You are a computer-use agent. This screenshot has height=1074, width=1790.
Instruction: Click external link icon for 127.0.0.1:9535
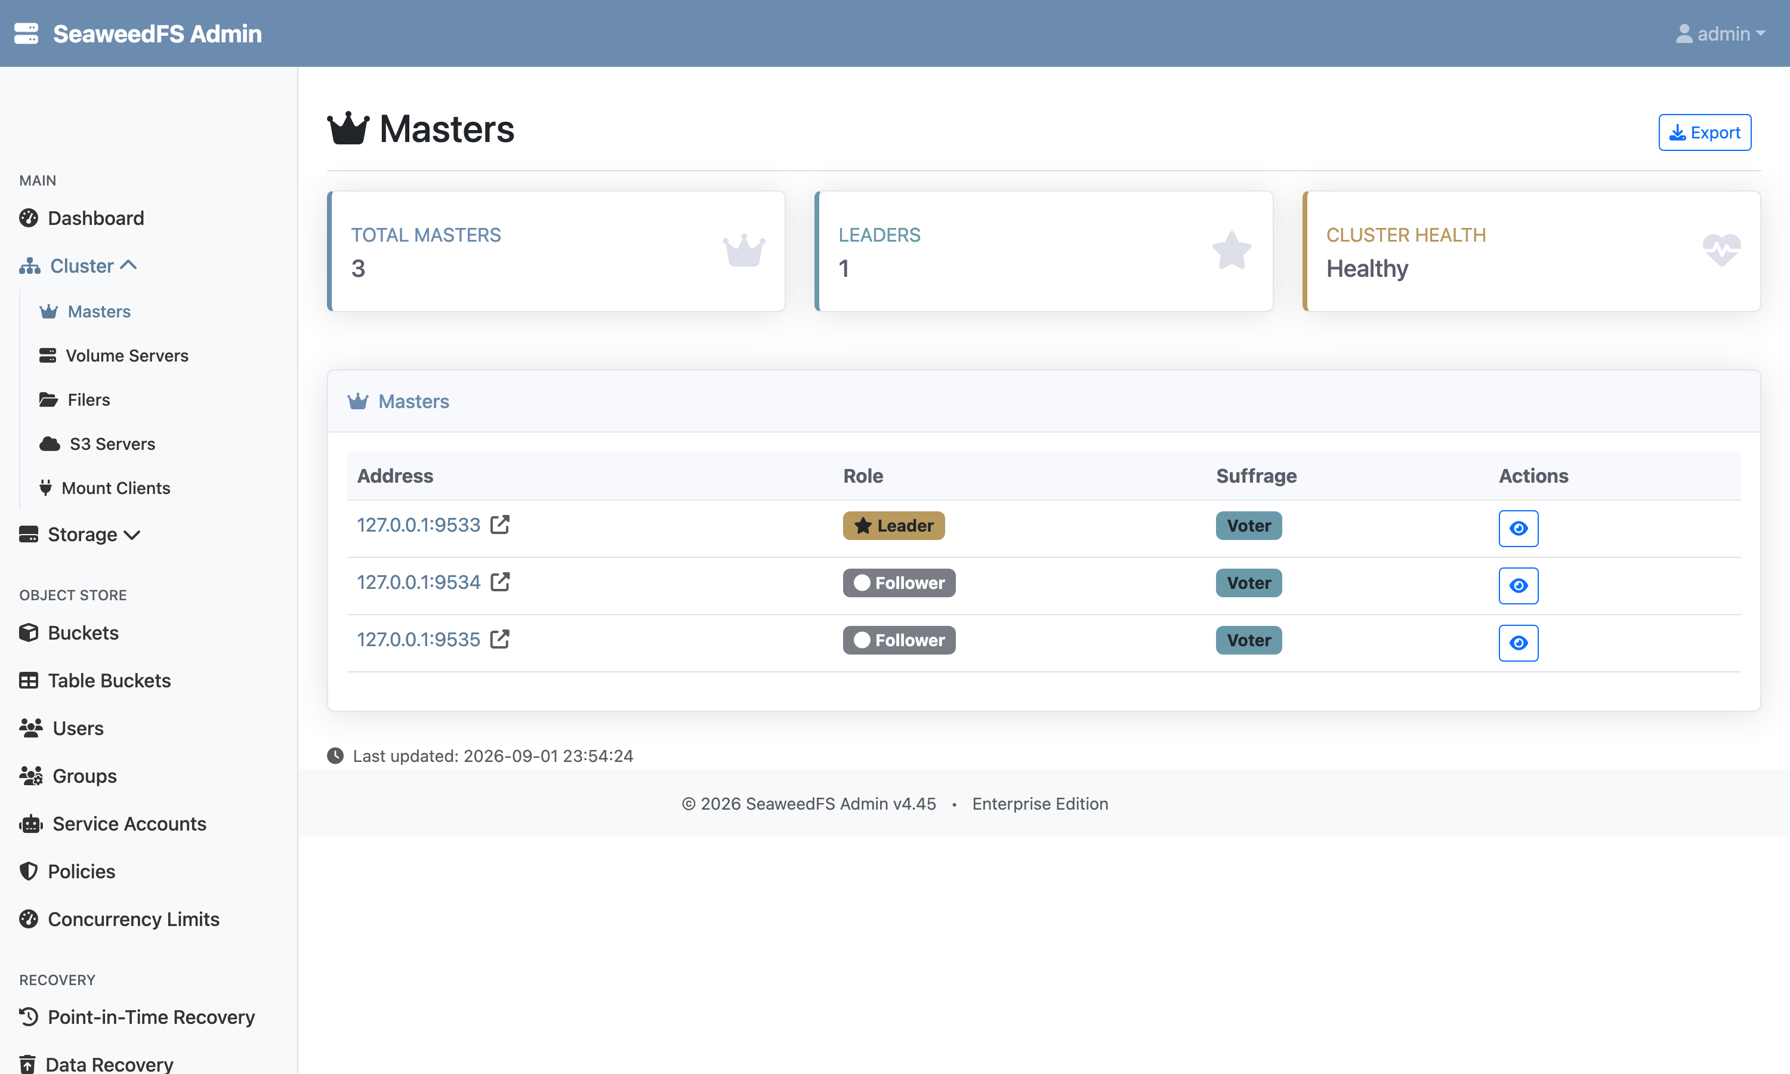(x=500, y=638)
